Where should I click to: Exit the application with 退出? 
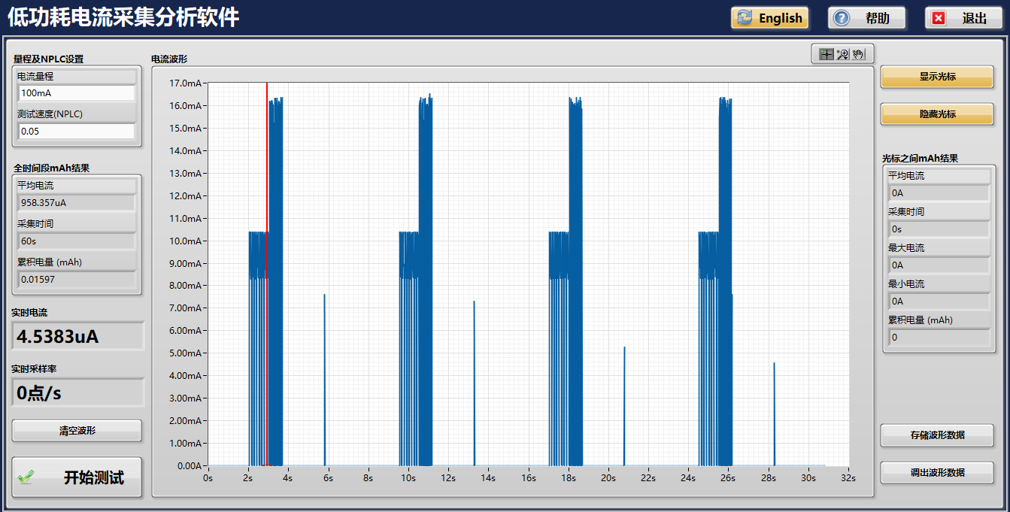point(963,18)
